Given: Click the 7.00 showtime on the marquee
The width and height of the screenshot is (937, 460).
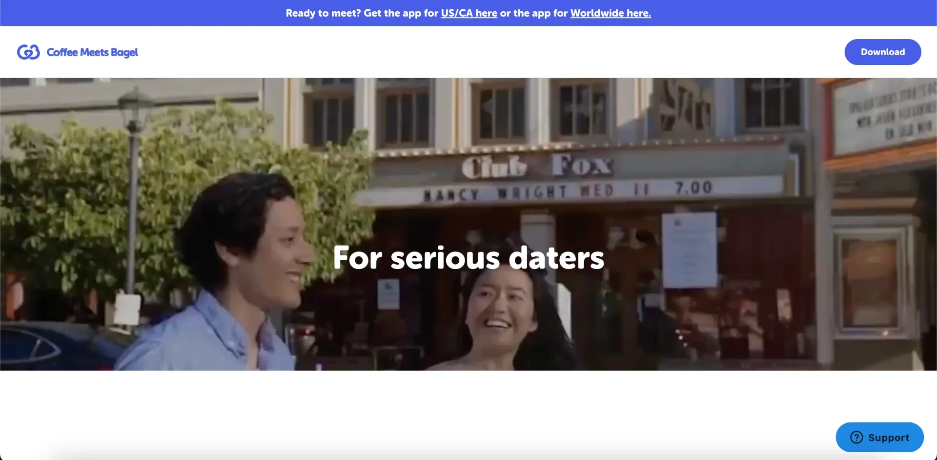Looking at the screenshot, I should click(x=693, y=188).
